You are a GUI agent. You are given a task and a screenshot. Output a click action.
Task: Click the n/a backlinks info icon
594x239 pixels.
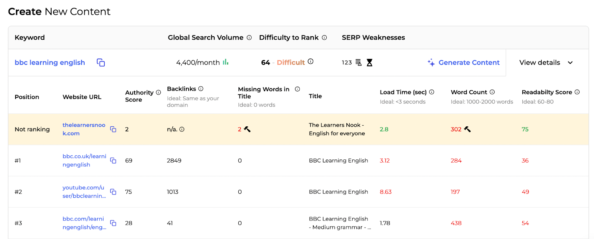(182, 129)
